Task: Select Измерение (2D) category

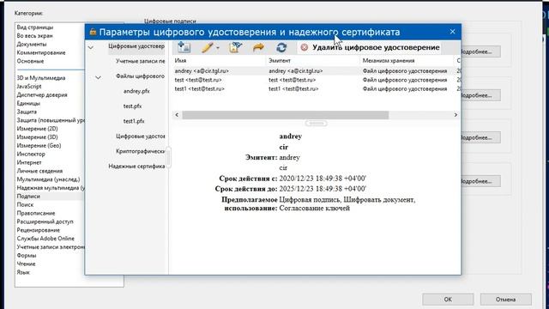Action: pyautogui.click(x=37, y=129)
